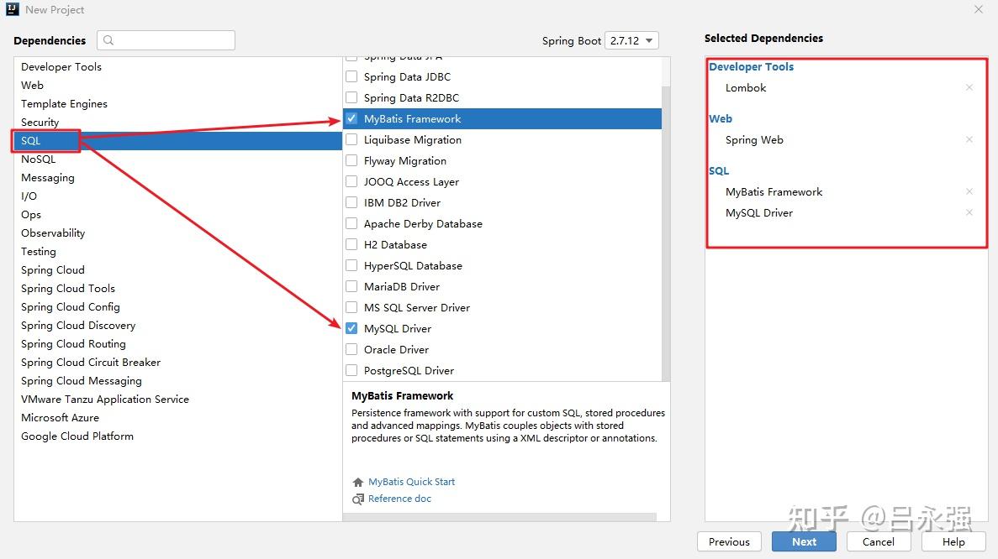Viewport: 998px width, 559px height.
Task: Remove MyBatis Framework from selected dependencies
Action: pos(969,192)
